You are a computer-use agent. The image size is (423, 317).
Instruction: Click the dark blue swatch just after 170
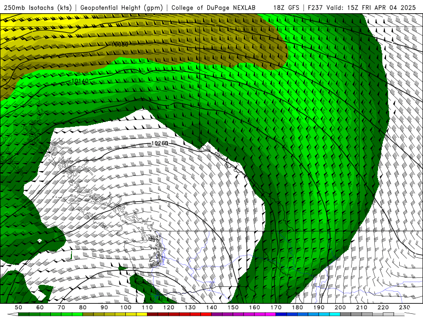(281, 314)
